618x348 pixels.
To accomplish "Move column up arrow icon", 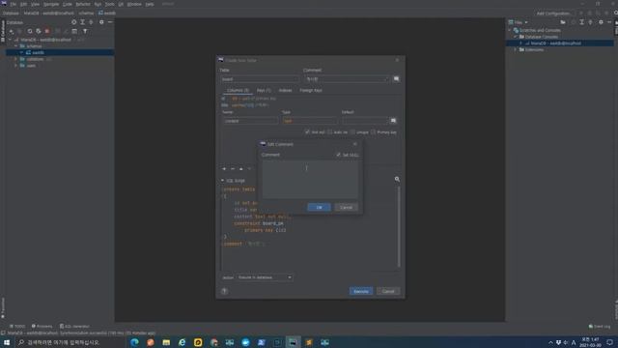I will 240,169.
